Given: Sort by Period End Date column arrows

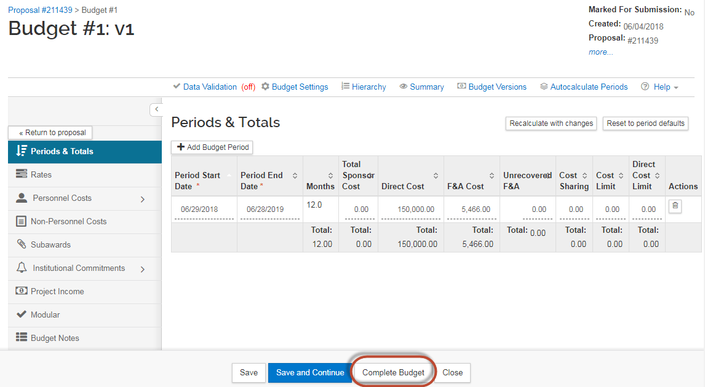Looking at the screenshot, I should point(295,176).
